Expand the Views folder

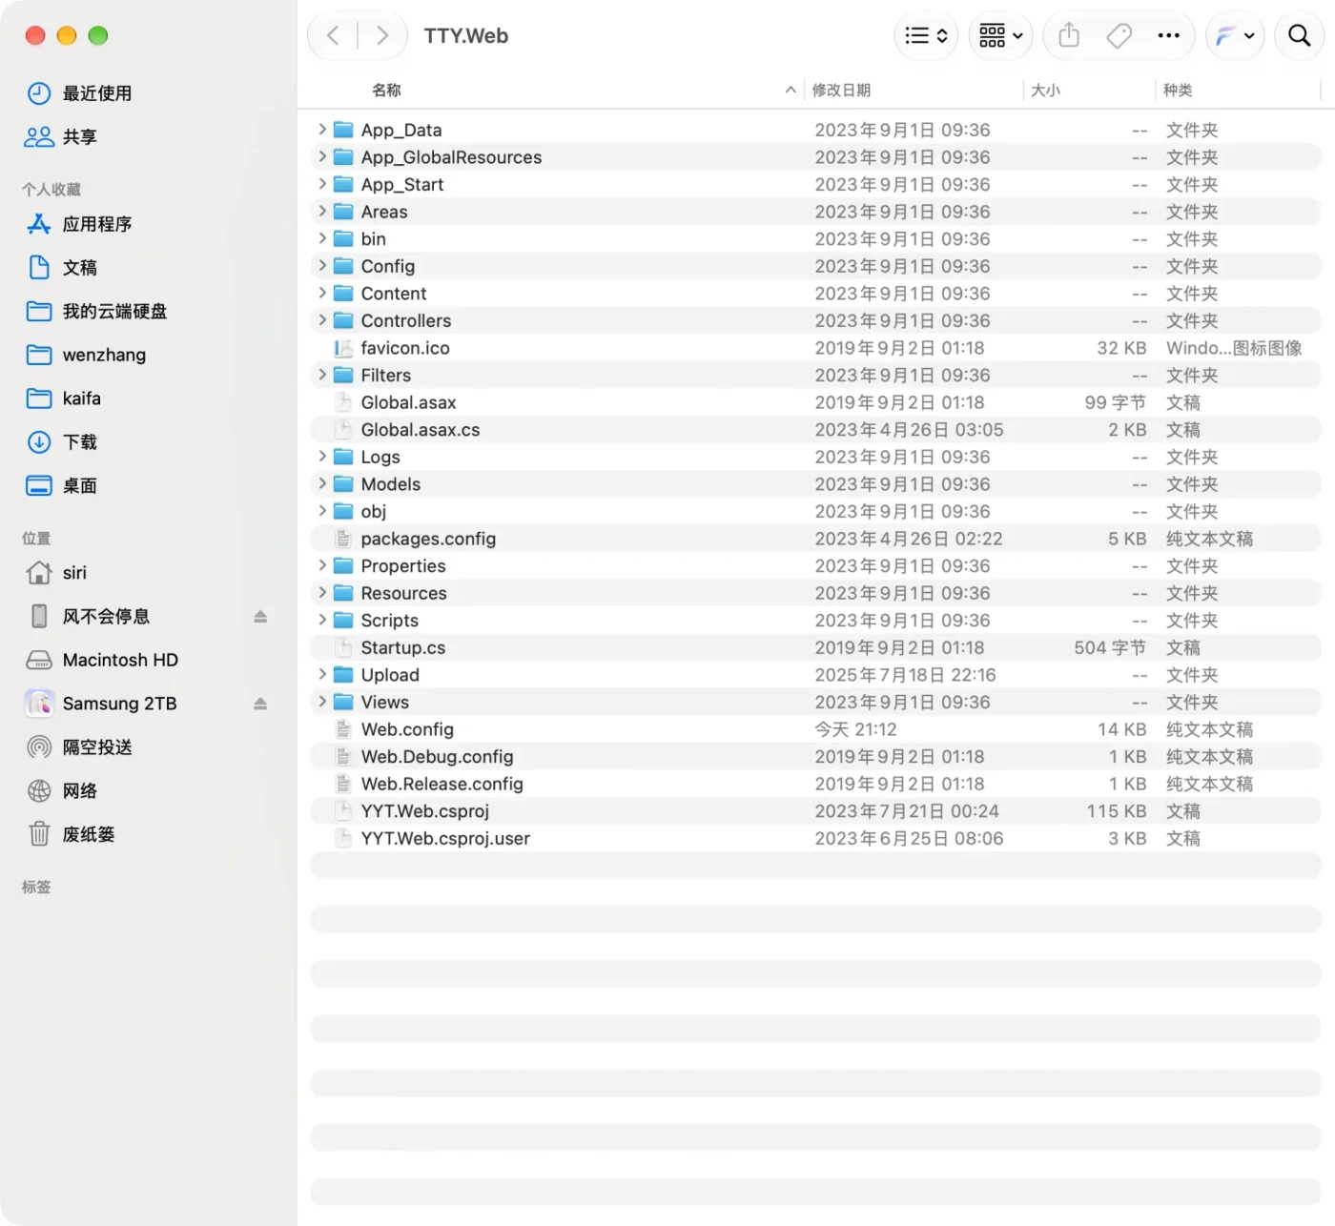tap(322, 702)
